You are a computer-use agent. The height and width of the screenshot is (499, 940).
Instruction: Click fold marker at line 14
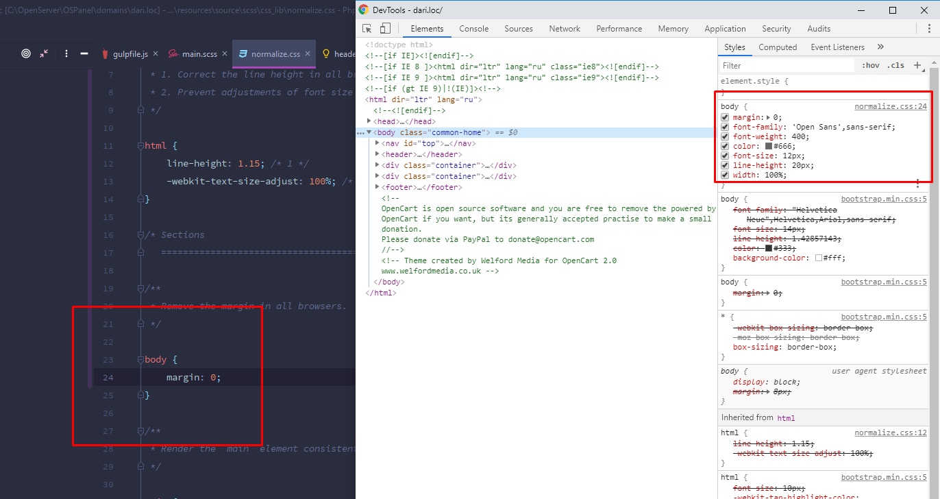pyautogui.click(x=140, y=199)
